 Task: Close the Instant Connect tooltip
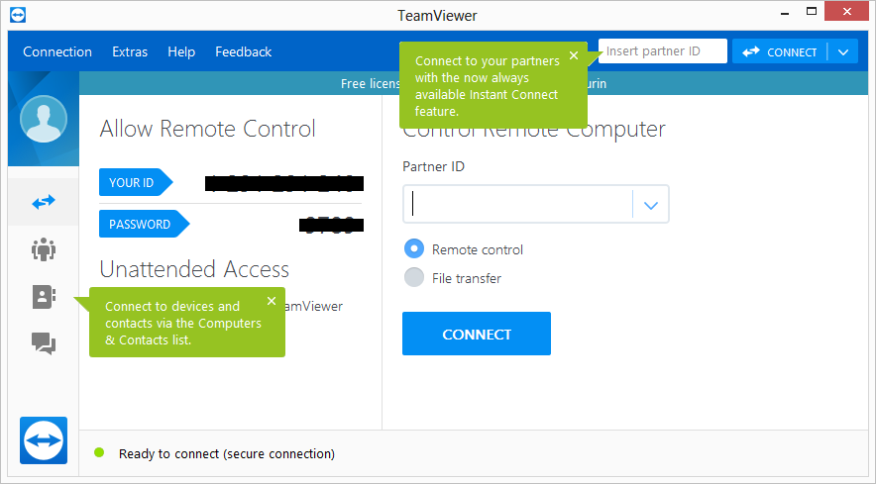click(x=574, y=55)
